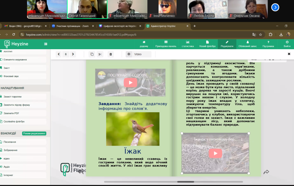Click the scissors cut icon
This screenshot has width=294, height=186.
pos(100,54)
